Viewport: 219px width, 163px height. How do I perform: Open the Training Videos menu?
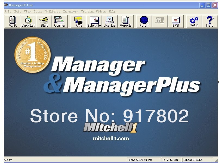(93, 12)
